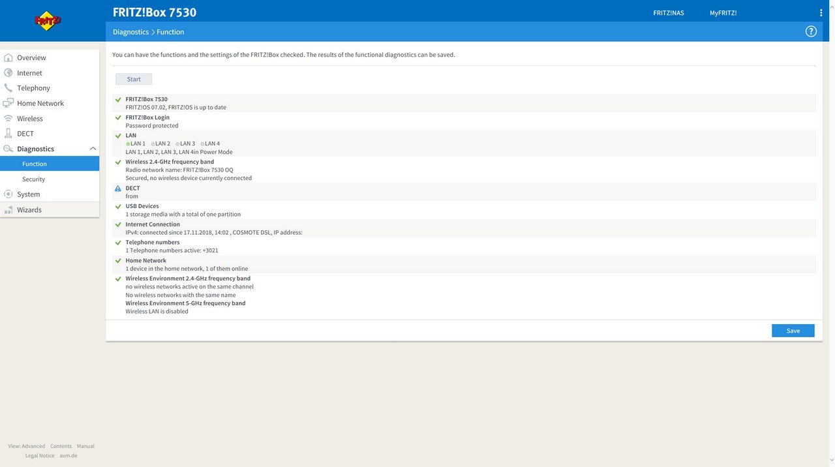
Task: Click the green check beside USB Devices
Action: [118, 207]
